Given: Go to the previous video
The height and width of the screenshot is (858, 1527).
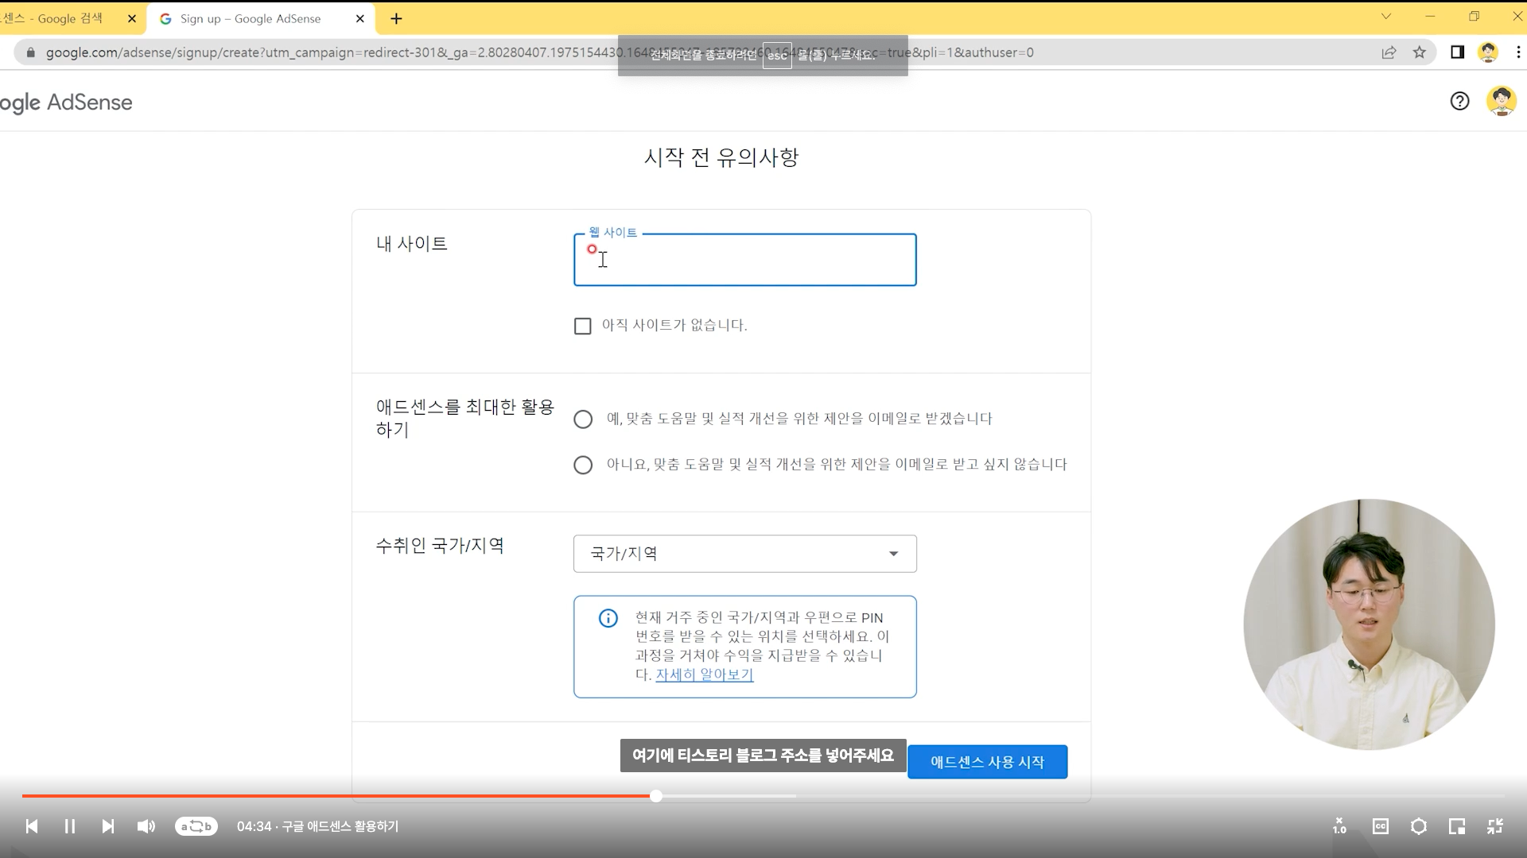Looking at the screenshot, I should point(32,826).
